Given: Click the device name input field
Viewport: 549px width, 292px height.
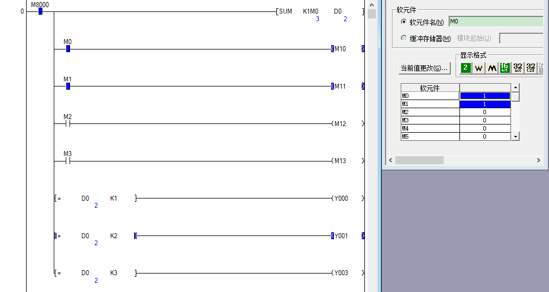Looking at the screenshot, I should click(x=495, y=22).
